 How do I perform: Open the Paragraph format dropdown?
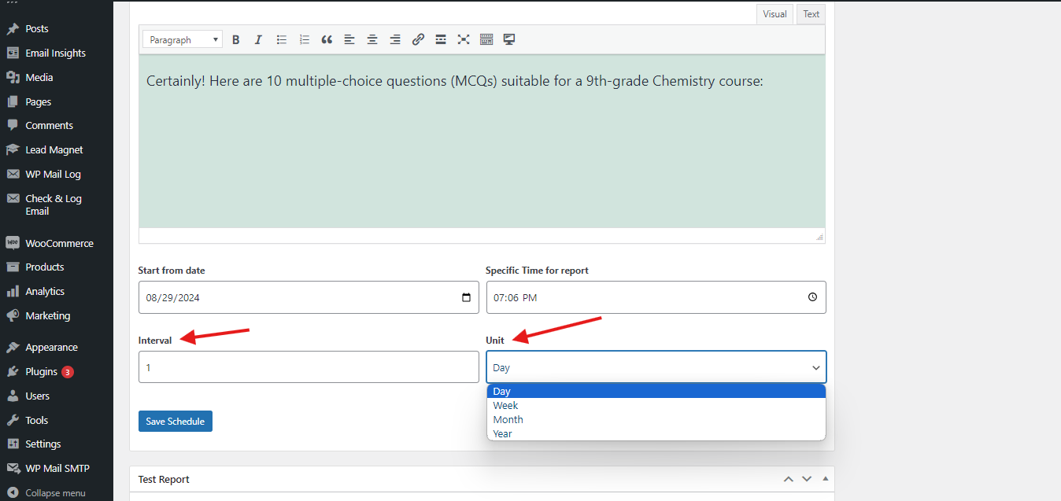pyautogui.click(x=183, y=39)
